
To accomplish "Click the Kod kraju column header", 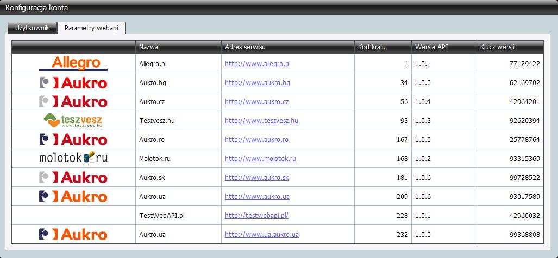I will coord(383,47).
